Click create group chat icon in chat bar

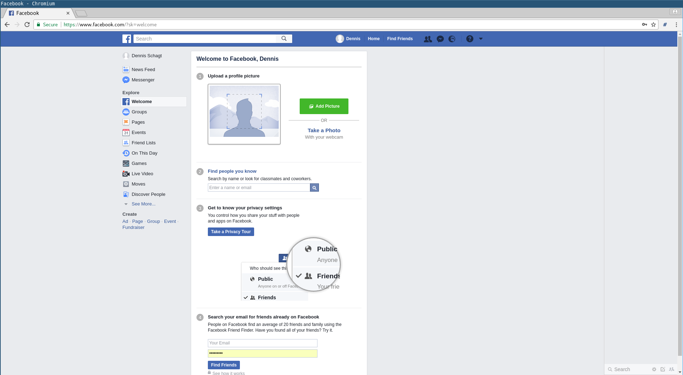pyautogui.click(x=672, y=369)
